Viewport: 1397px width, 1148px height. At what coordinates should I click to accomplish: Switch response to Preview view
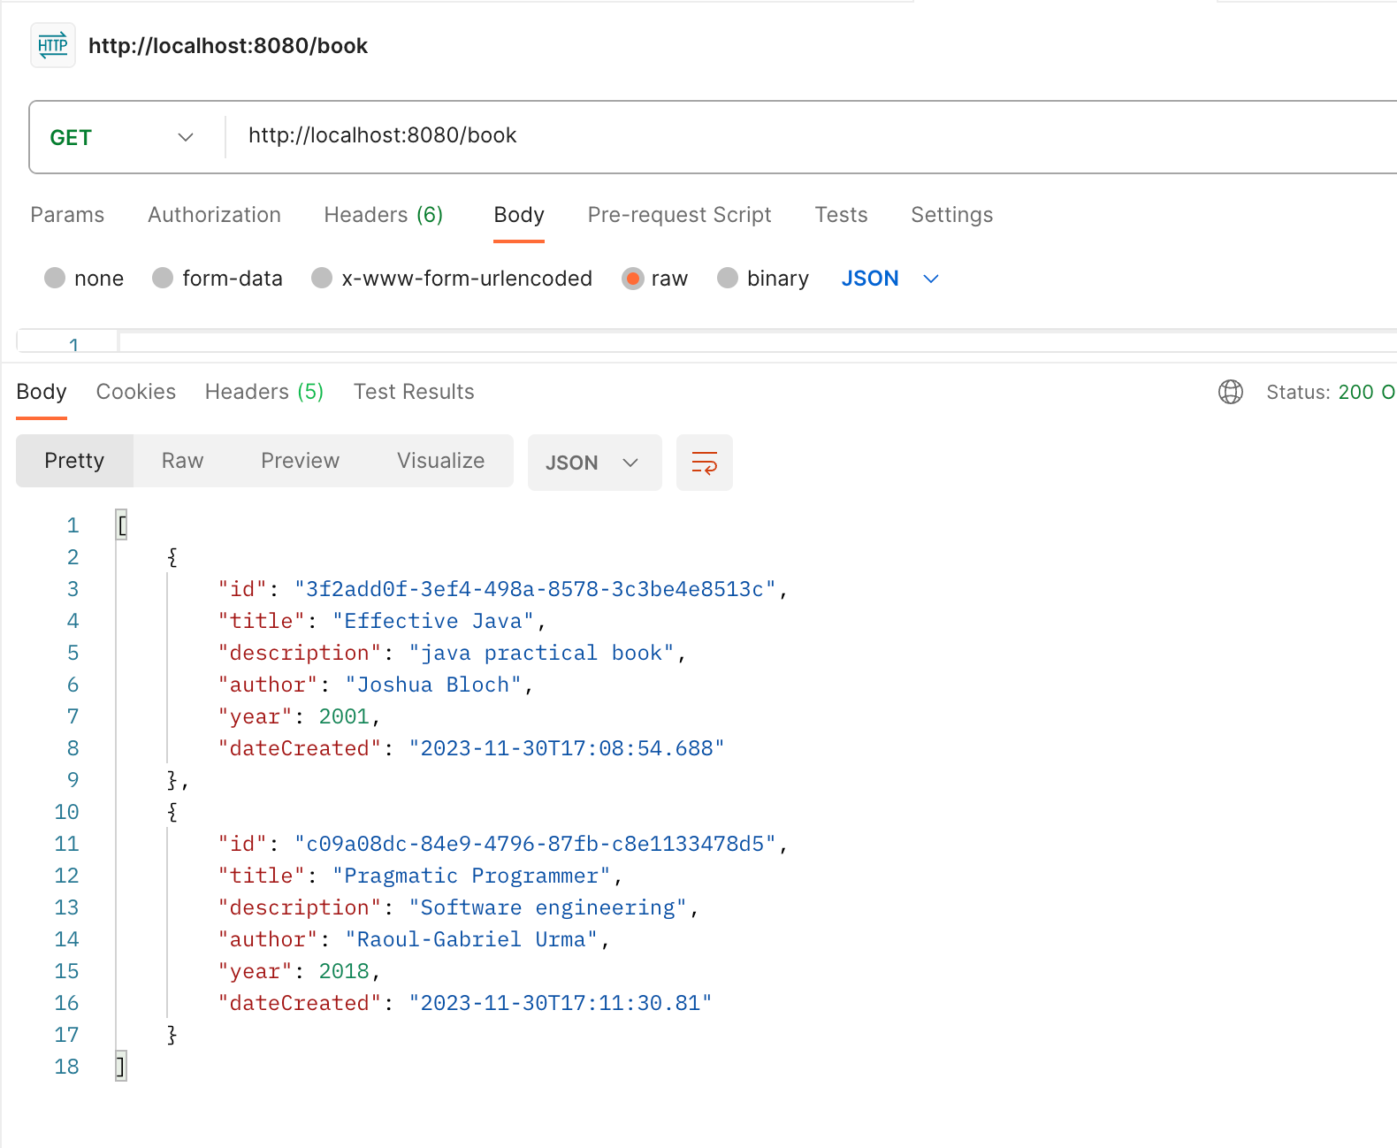(x=300, y=461)
